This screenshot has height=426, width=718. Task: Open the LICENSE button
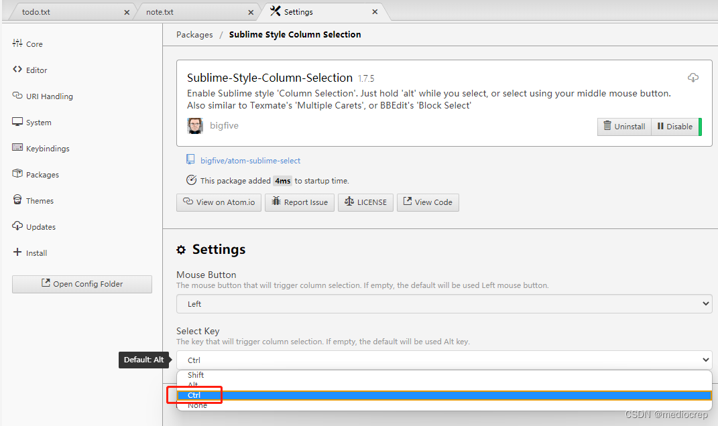point(365,202)
